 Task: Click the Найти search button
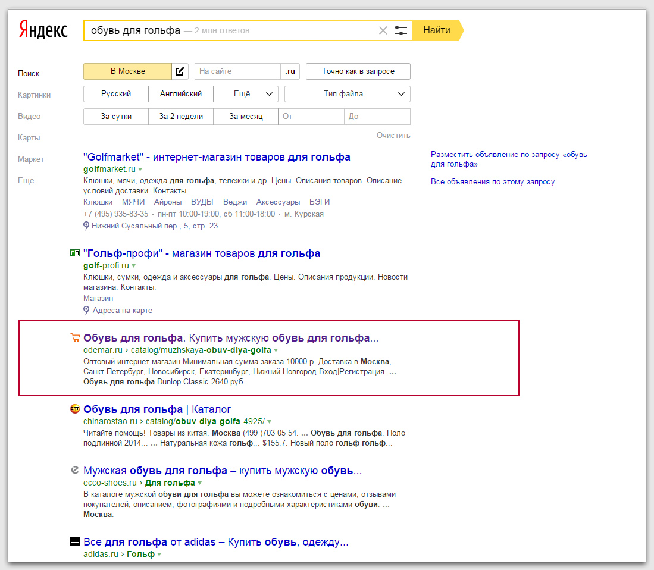(x=437, y=30)
